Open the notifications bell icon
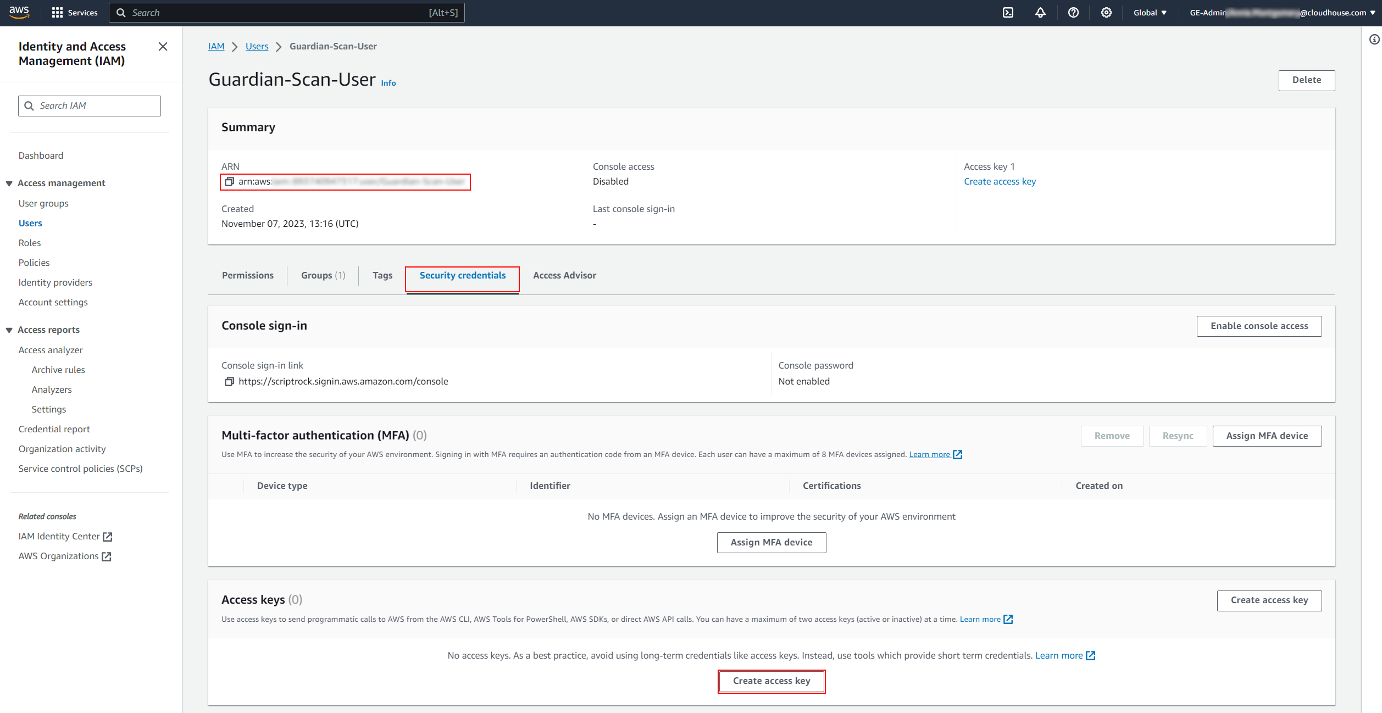 tap(1040, 13)
